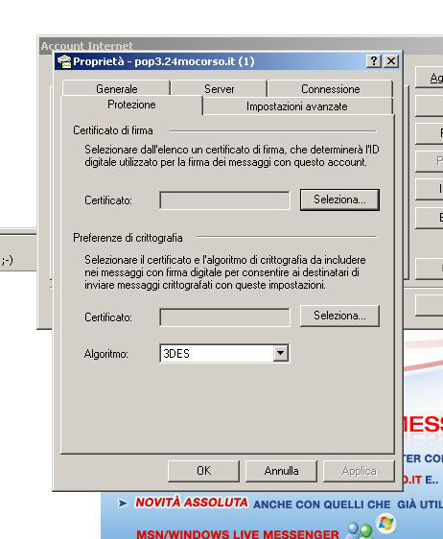Open the Impostazioni avanzate tab

pyautogui.click(x=297, y=106)
